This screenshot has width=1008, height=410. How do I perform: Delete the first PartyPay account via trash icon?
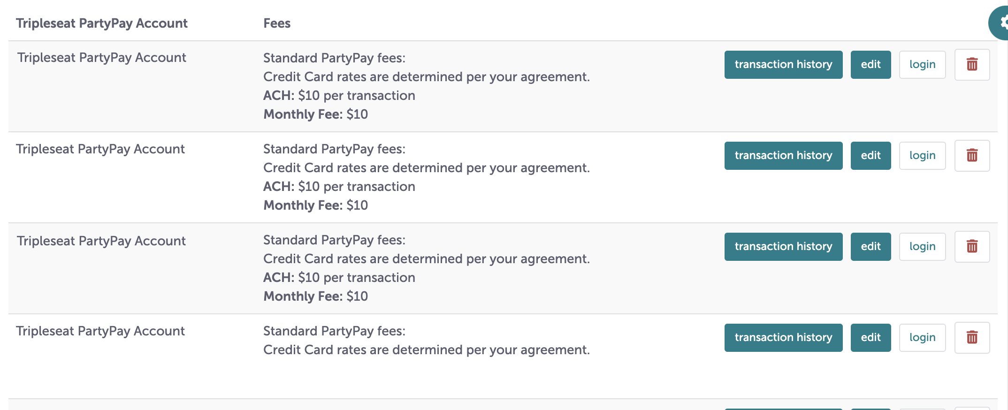[972, 65]
